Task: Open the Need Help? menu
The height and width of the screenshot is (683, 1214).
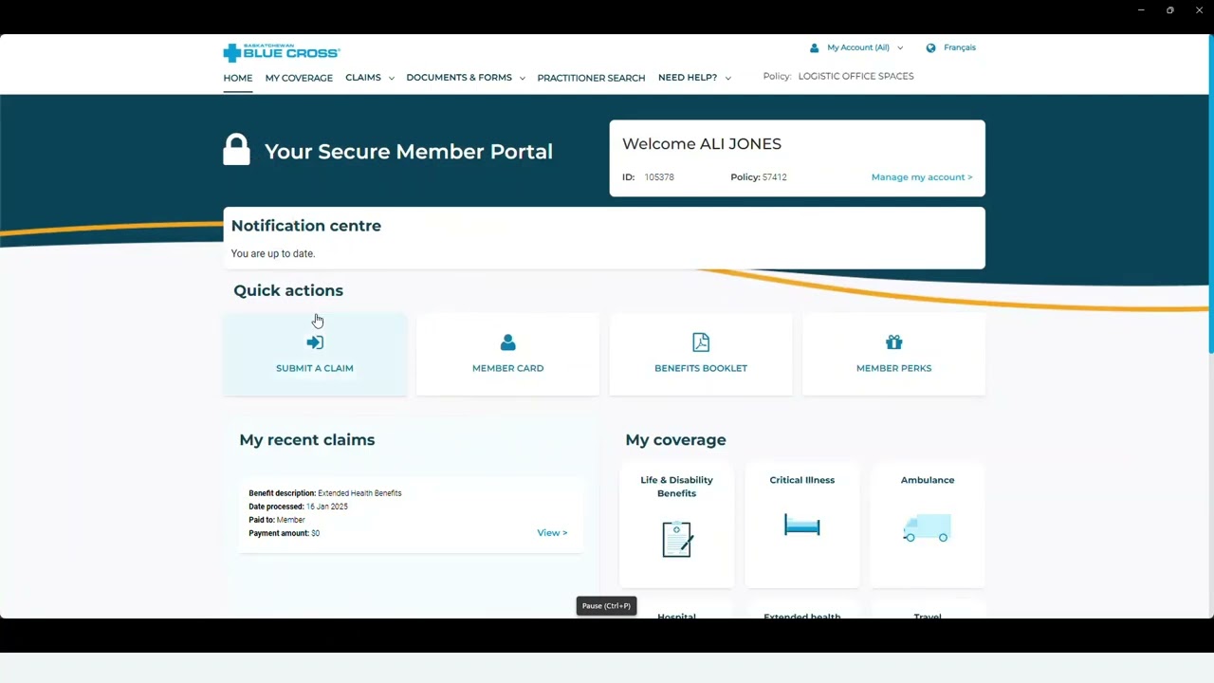Action: 688,78
